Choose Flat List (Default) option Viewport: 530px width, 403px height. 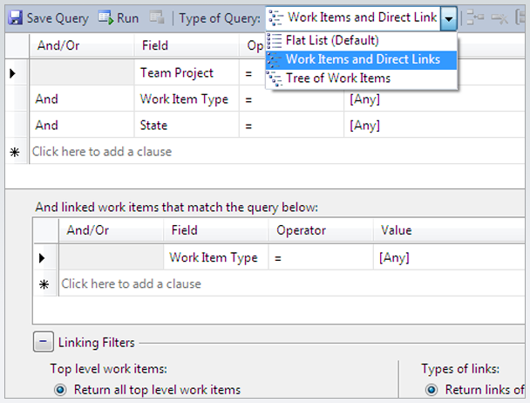[x=332, y=40]
